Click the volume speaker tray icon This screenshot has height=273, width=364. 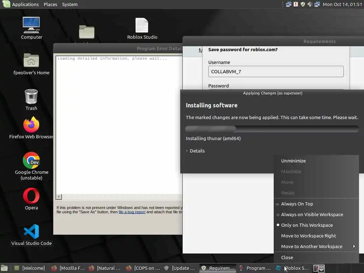310,4
